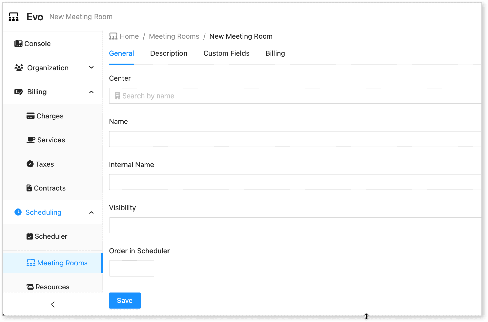Click the Meeting Rooms sidebar icon
Viewport: 488px width, 322px height.
[x=31, y=263]
